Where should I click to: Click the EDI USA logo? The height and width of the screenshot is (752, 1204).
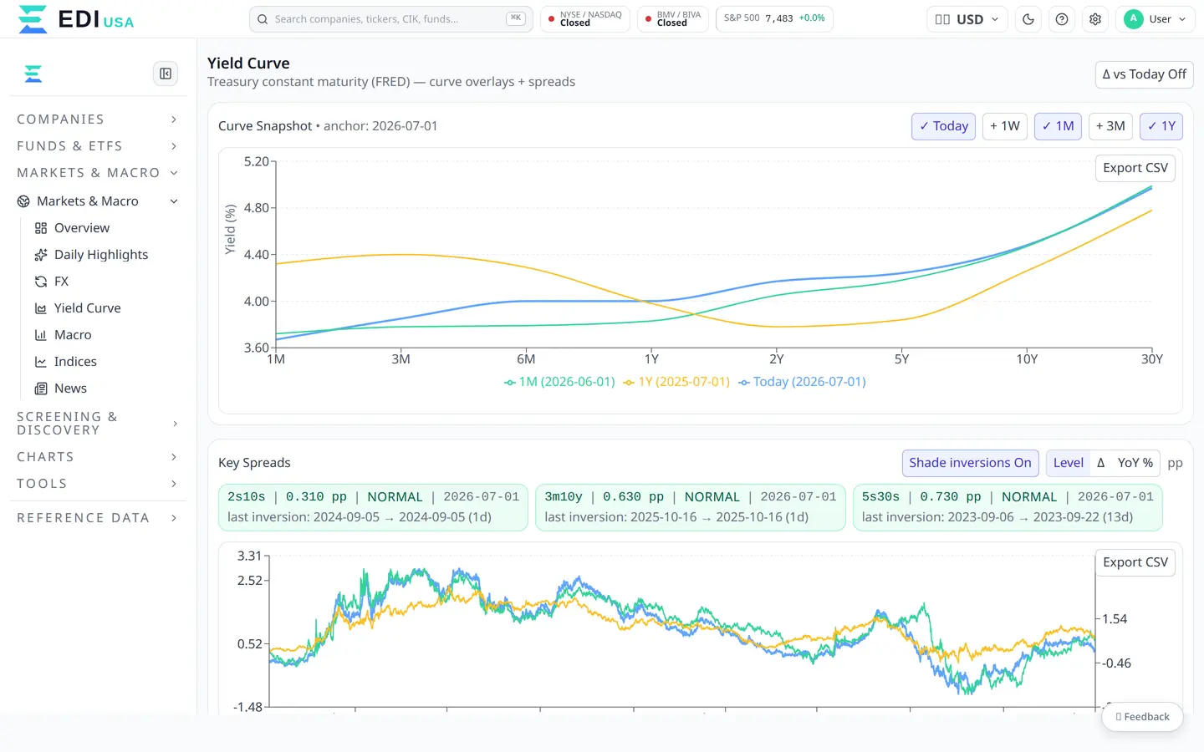(x=75, y=19)
